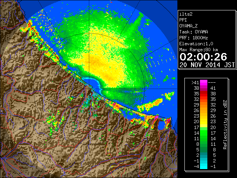This screenshot has height=178, width=237.
Task: Click the 'Task: OYAMA' line
Action: click(x=194, y=32)
